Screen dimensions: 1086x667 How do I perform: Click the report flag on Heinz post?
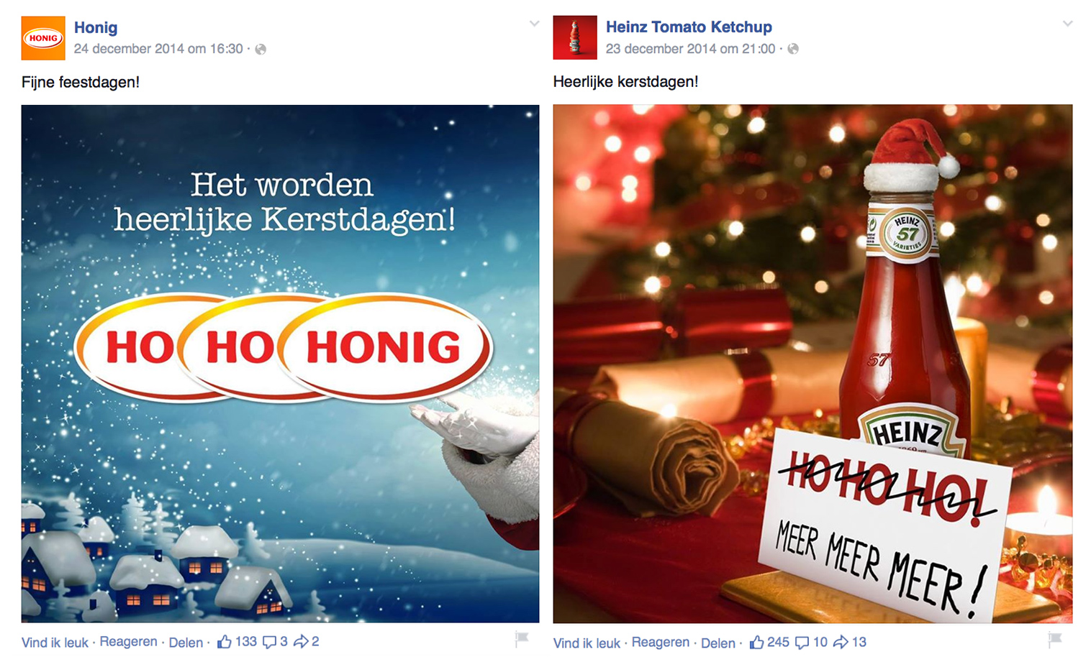(x=1055, y=639)
